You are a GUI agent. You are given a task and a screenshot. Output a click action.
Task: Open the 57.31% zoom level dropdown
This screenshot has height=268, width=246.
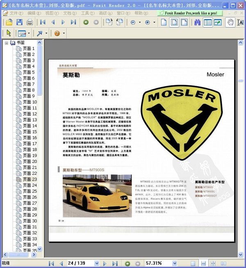pyautogui.click(x=175, y=263)
